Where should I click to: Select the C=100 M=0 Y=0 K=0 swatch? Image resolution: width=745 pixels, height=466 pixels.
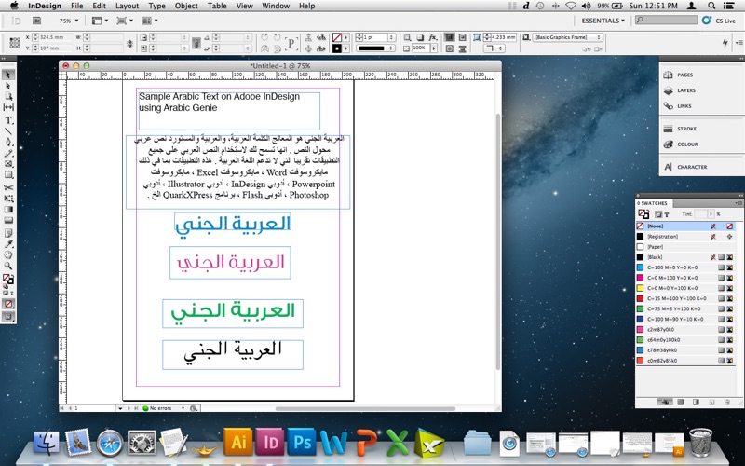click(672, 267)
